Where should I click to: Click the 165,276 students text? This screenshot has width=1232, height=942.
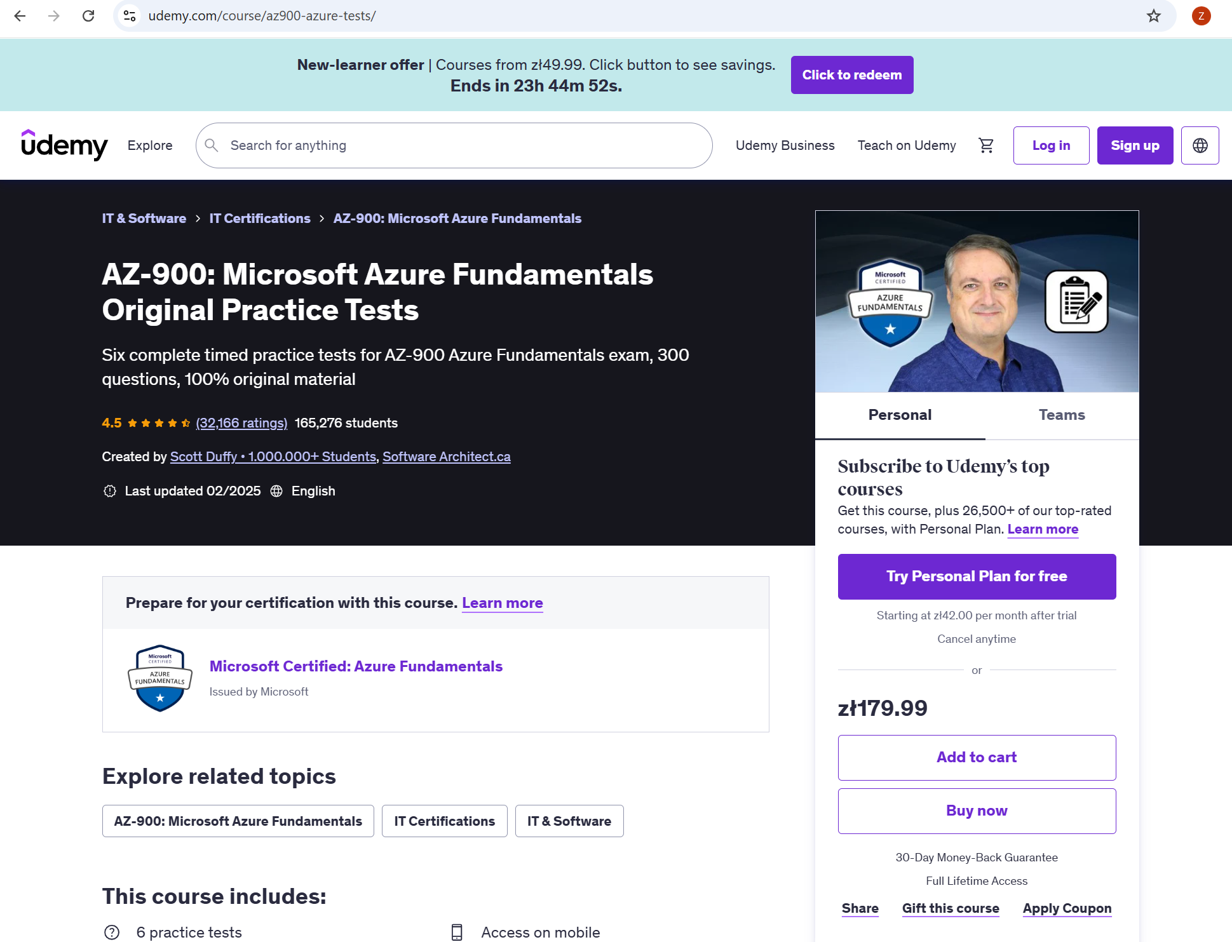pyautogui.click(x=346, y=423)
